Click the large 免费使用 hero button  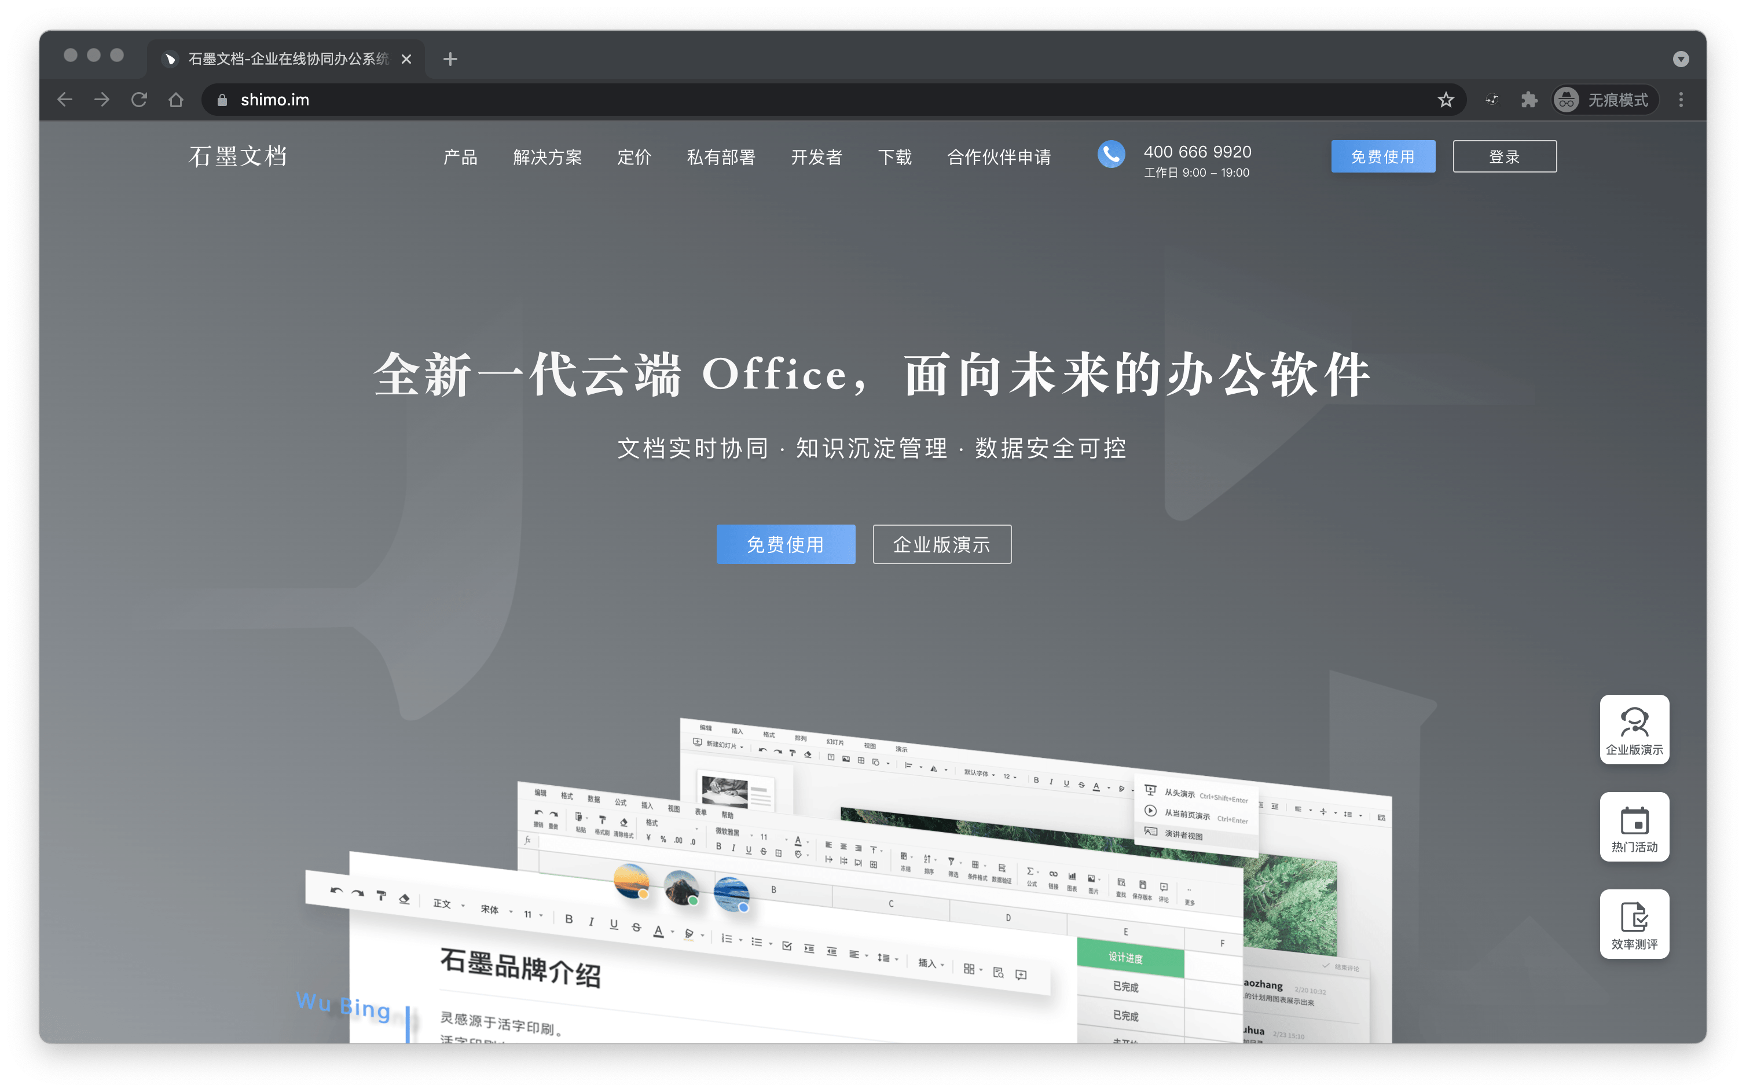click(x=786, y=544)
